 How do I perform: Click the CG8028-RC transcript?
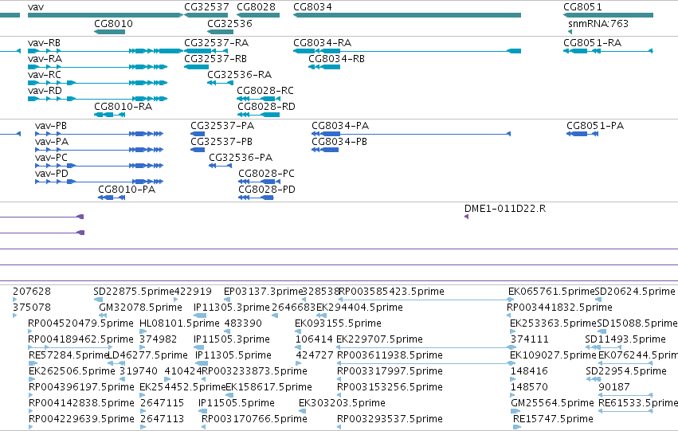(258, 99)
